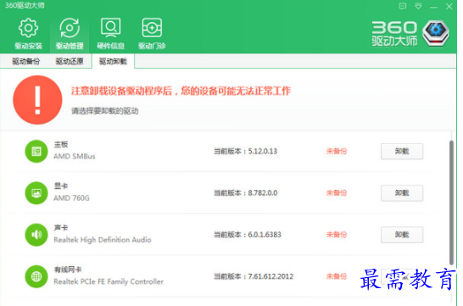Click version 8.782.0.0 text
The image size is (463, 306).
[263, 193]
